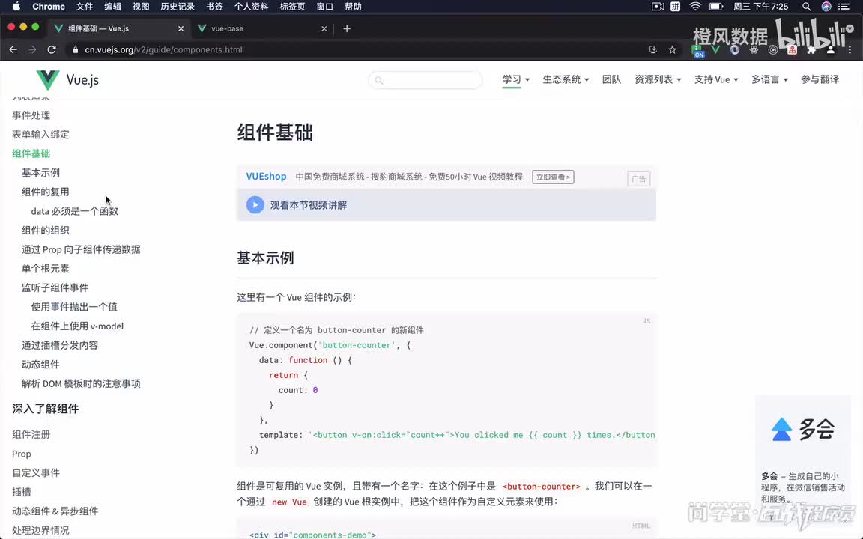
Task: Expand the 资源列表 dropdown menu
Action: 658,79
